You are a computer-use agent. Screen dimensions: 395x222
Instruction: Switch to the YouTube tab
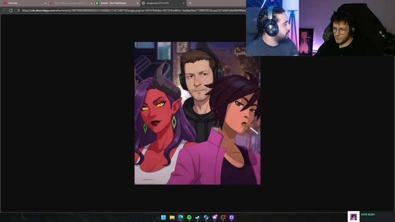point(24,3)
